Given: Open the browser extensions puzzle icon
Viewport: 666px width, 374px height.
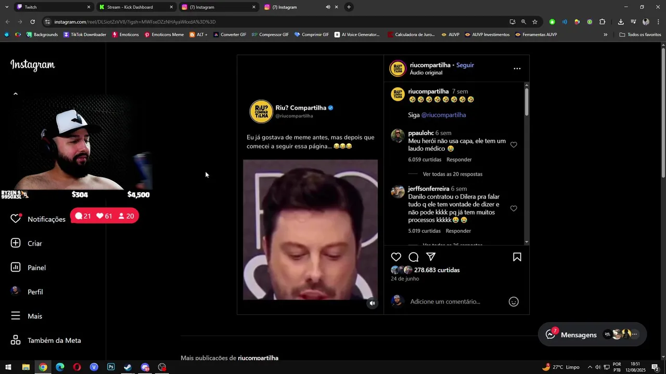Looking at the screenshot, I should (603, 22).
